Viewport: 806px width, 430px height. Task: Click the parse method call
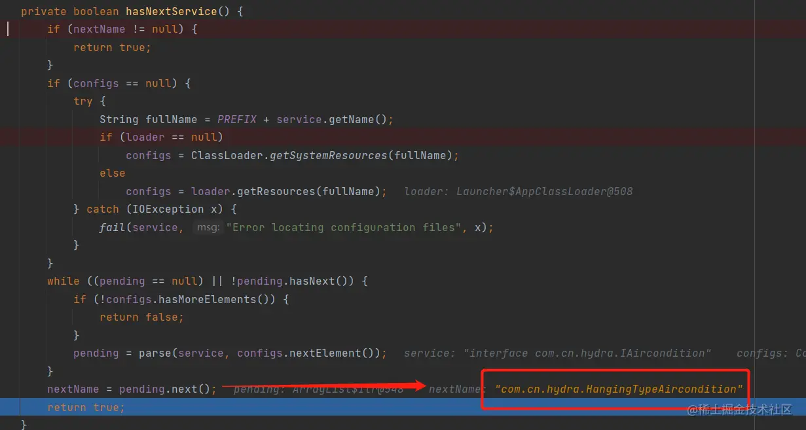(x=155, y=353)
